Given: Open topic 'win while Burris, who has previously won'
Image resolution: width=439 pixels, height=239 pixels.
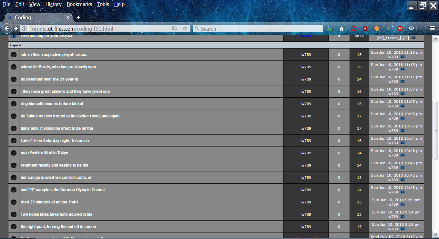Looking at the screenshot, I should 58,67.
